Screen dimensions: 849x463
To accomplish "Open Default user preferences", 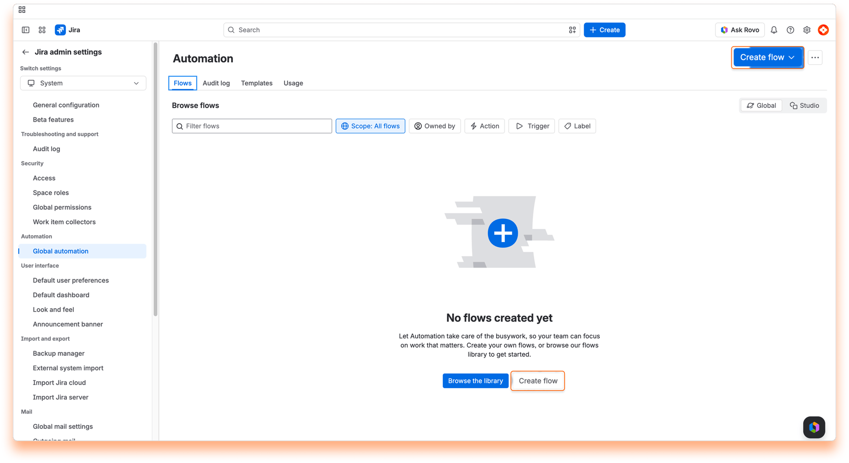I will 82,280.
